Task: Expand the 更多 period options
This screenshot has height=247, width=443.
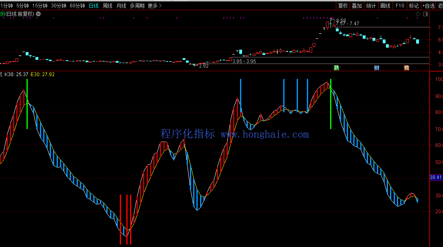Action: (x=154, y=6)
